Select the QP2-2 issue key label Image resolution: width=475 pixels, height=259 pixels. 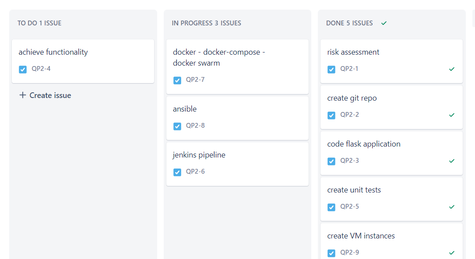coord(348,115)
